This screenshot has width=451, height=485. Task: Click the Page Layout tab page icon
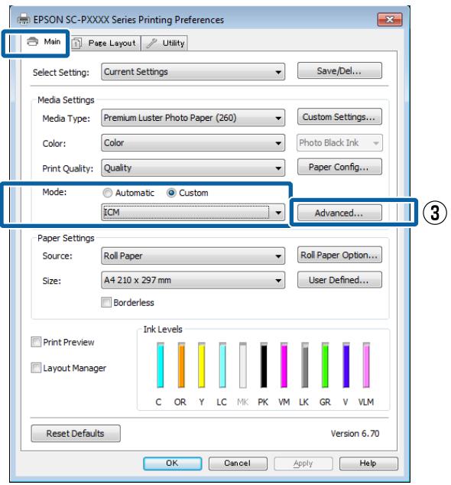(76, 44)
